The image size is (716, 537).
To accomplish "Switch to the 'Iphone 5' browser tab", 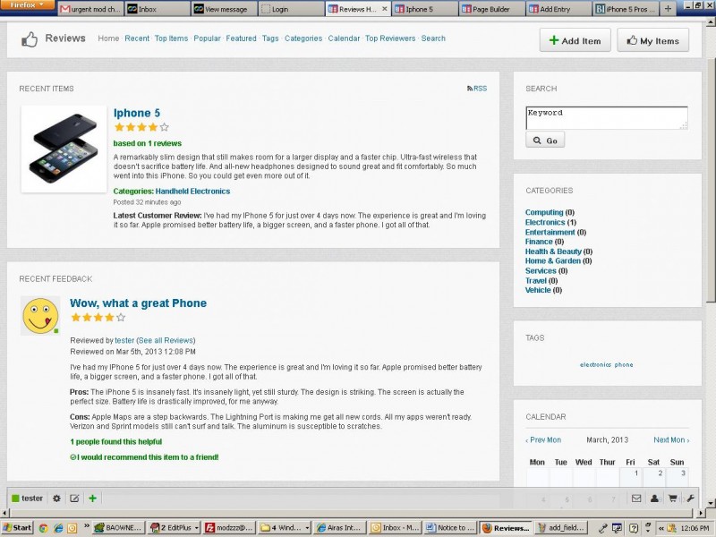I will 424,9.
